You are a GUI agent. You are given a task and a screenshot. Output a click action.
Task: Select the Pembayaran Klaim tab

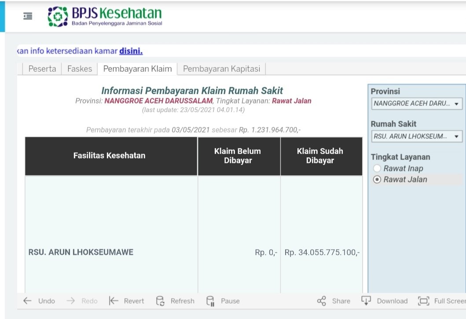(x=137, y=69)
